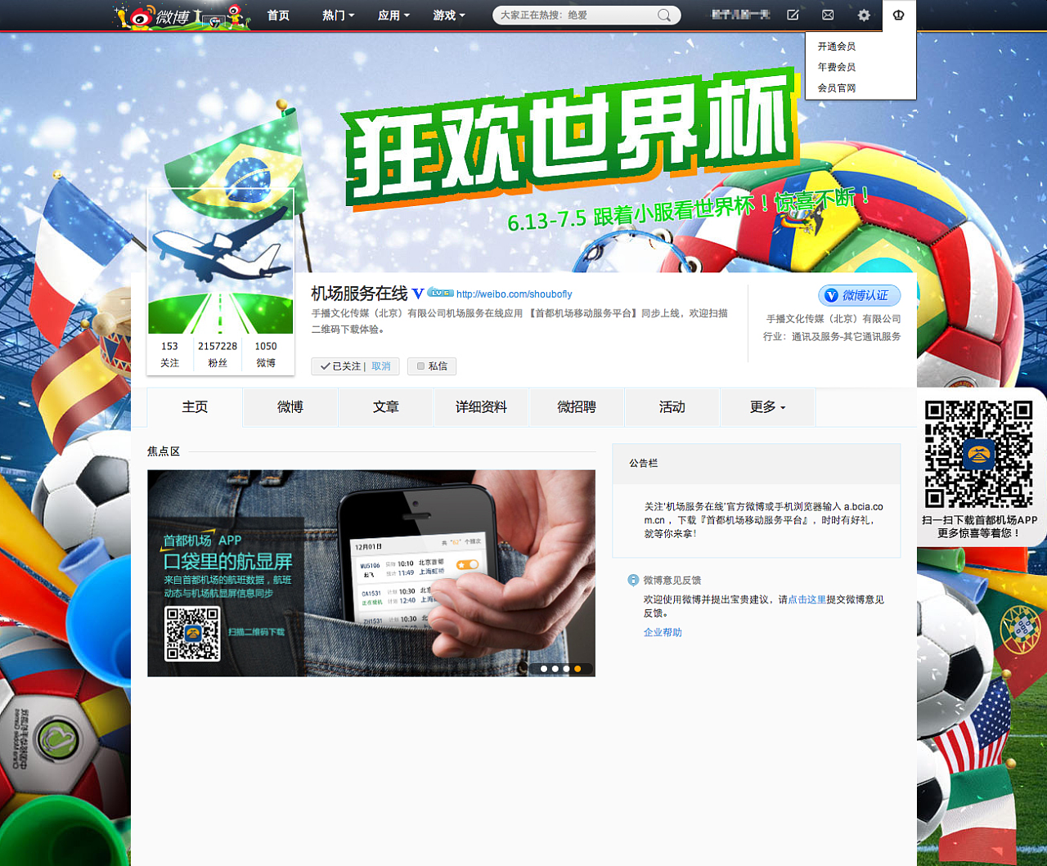
Task: Click the Lv level badge beside name
Action: pyautogui.click(x=441, y=293)
